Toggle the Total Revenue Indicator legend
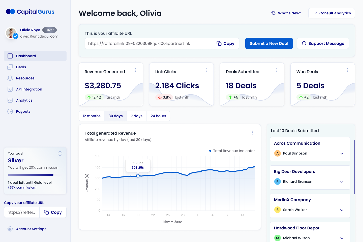 coord(232,151)
